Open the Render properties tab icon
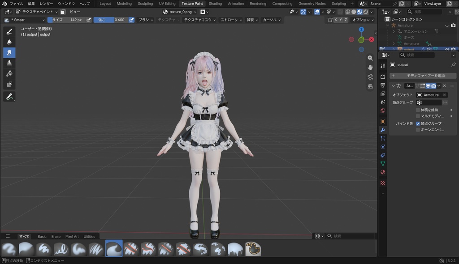Screen dimensions: 459x264 tap(383, 77)
